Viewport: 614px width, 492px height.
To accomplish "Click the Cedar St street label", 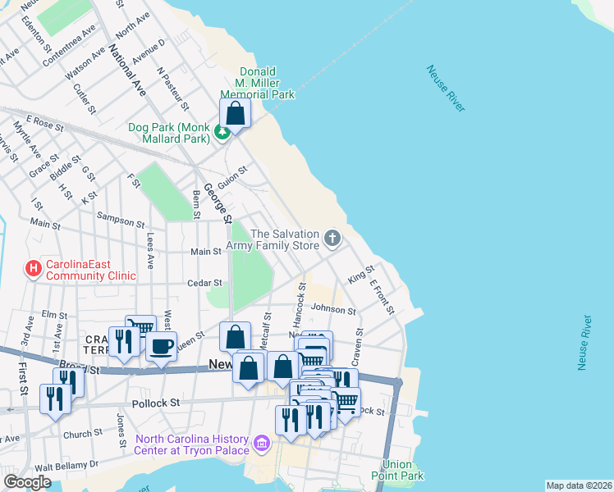I will tap(204, 283).
